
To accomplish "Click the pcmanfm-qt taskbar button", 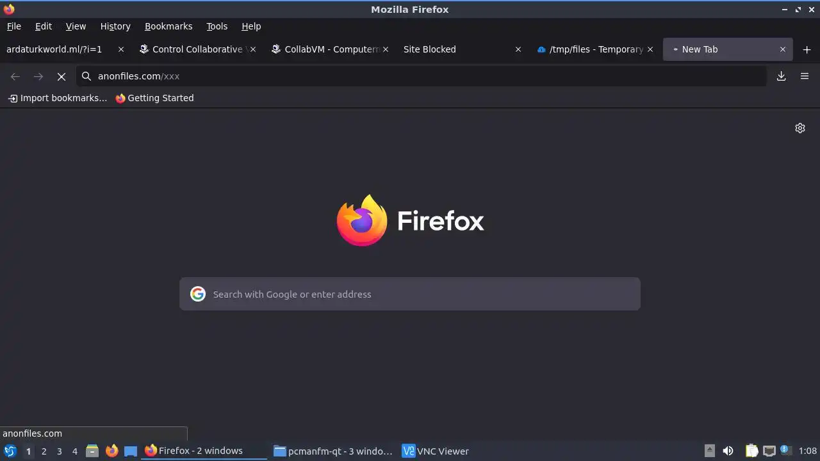I will [333, 451].
